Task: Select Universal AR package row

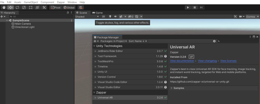Action: click(130, 98)
